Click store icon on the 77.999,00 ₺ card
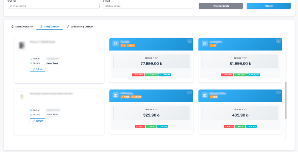This screenshot has width=298, height=152. (116, 44)
